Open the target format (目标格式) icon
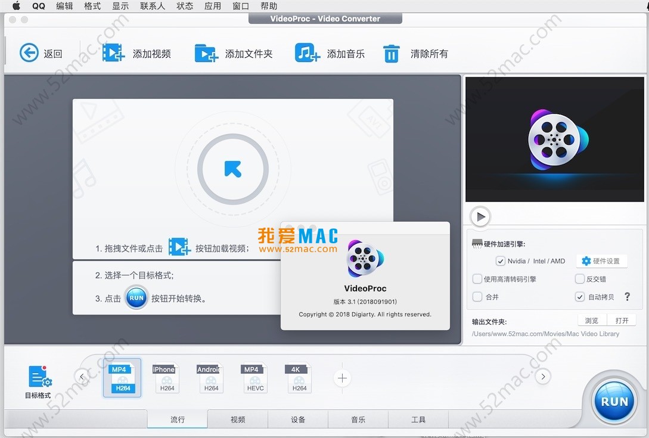 tap(39, 377)
